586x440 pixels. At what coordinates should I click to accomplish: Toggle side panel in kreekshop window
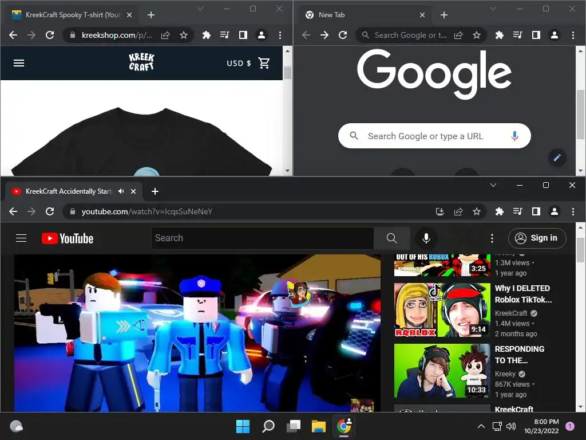point(243,35)
